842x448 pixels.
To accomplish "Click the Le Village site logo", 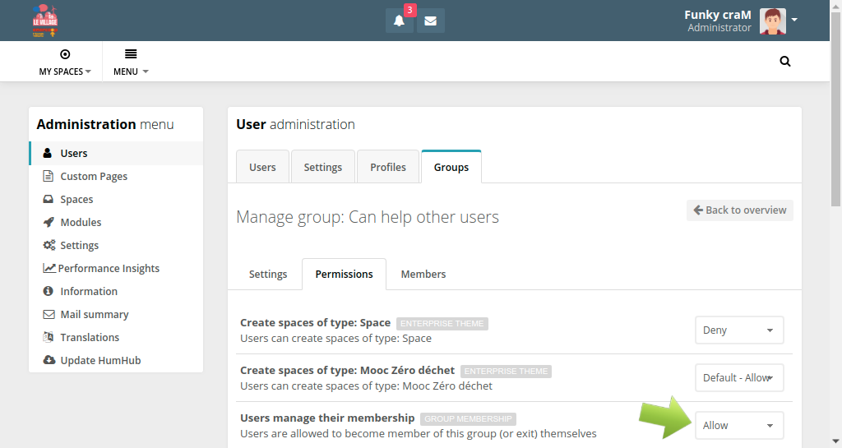I will (44, 21).
